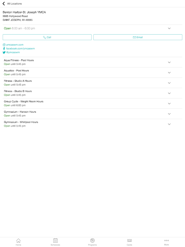Expand Fitness - Studio B Hours chevron
Image resolution: width=185 pixels, height=247 pixels.
pyautogui.click(x=169, y=93)
